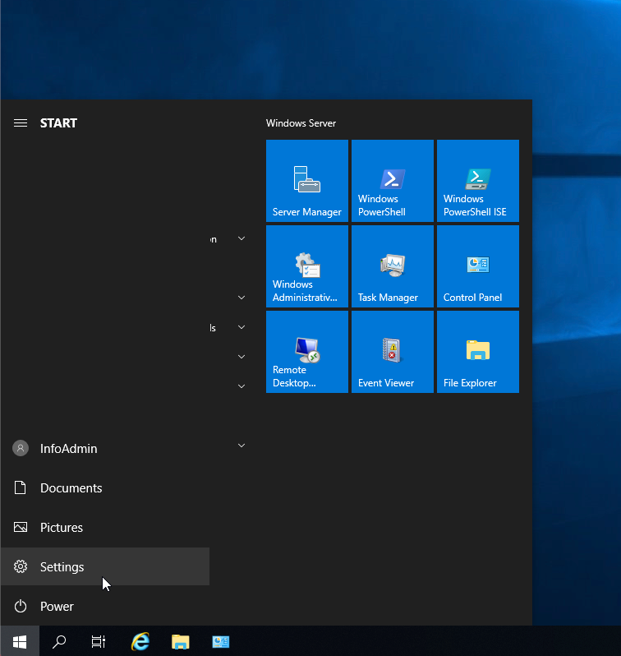Open the Pictures folder from the Start menu

coord(104,527)
